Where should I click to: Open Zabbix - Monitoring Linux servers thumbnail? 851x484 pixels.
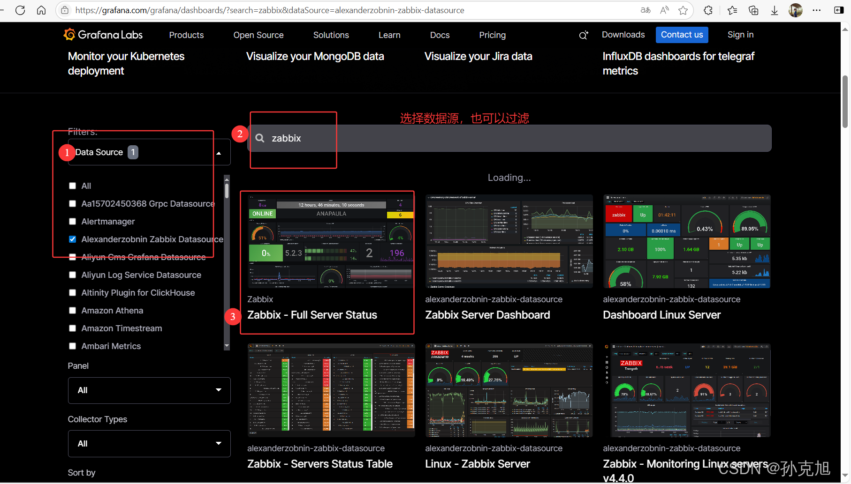[x=687, y=390]
